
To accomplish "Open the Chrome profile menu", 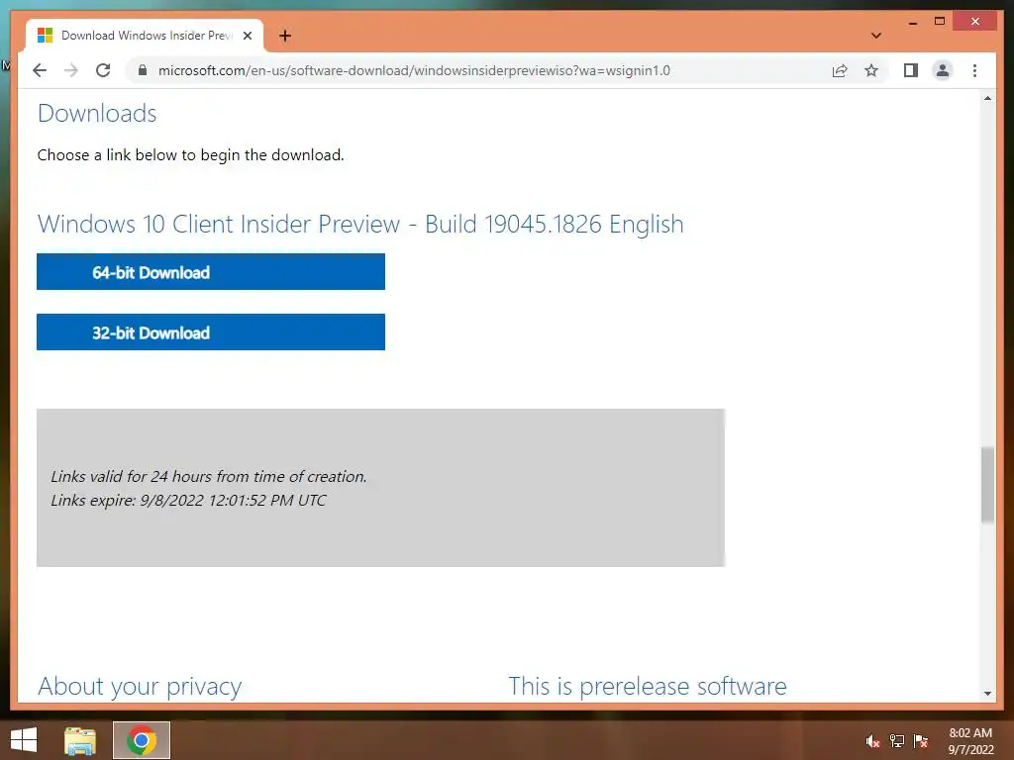I will (943, 70).
